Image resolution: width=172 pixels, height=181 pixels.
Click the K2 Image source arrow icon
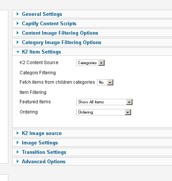[x=18, y=133]
